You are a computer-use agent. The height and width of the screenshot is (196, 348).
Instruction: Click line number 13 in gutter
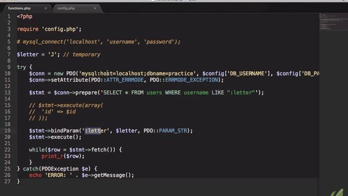pyautogui.click(x=7, y=93)
